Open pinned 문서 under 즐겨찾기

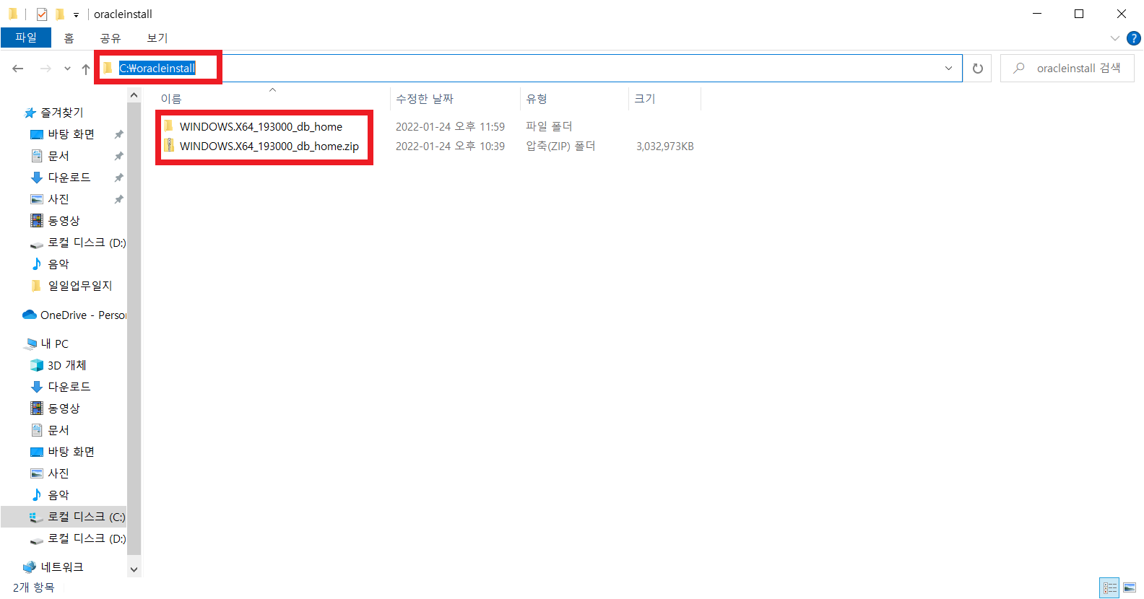click(58, 156)
